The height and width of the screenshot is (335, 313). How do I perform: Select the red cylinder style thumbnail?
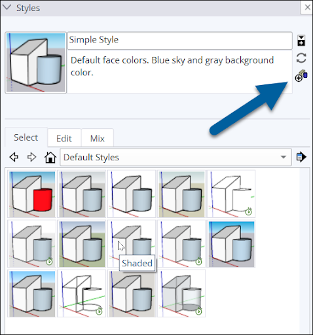point(32,194)
